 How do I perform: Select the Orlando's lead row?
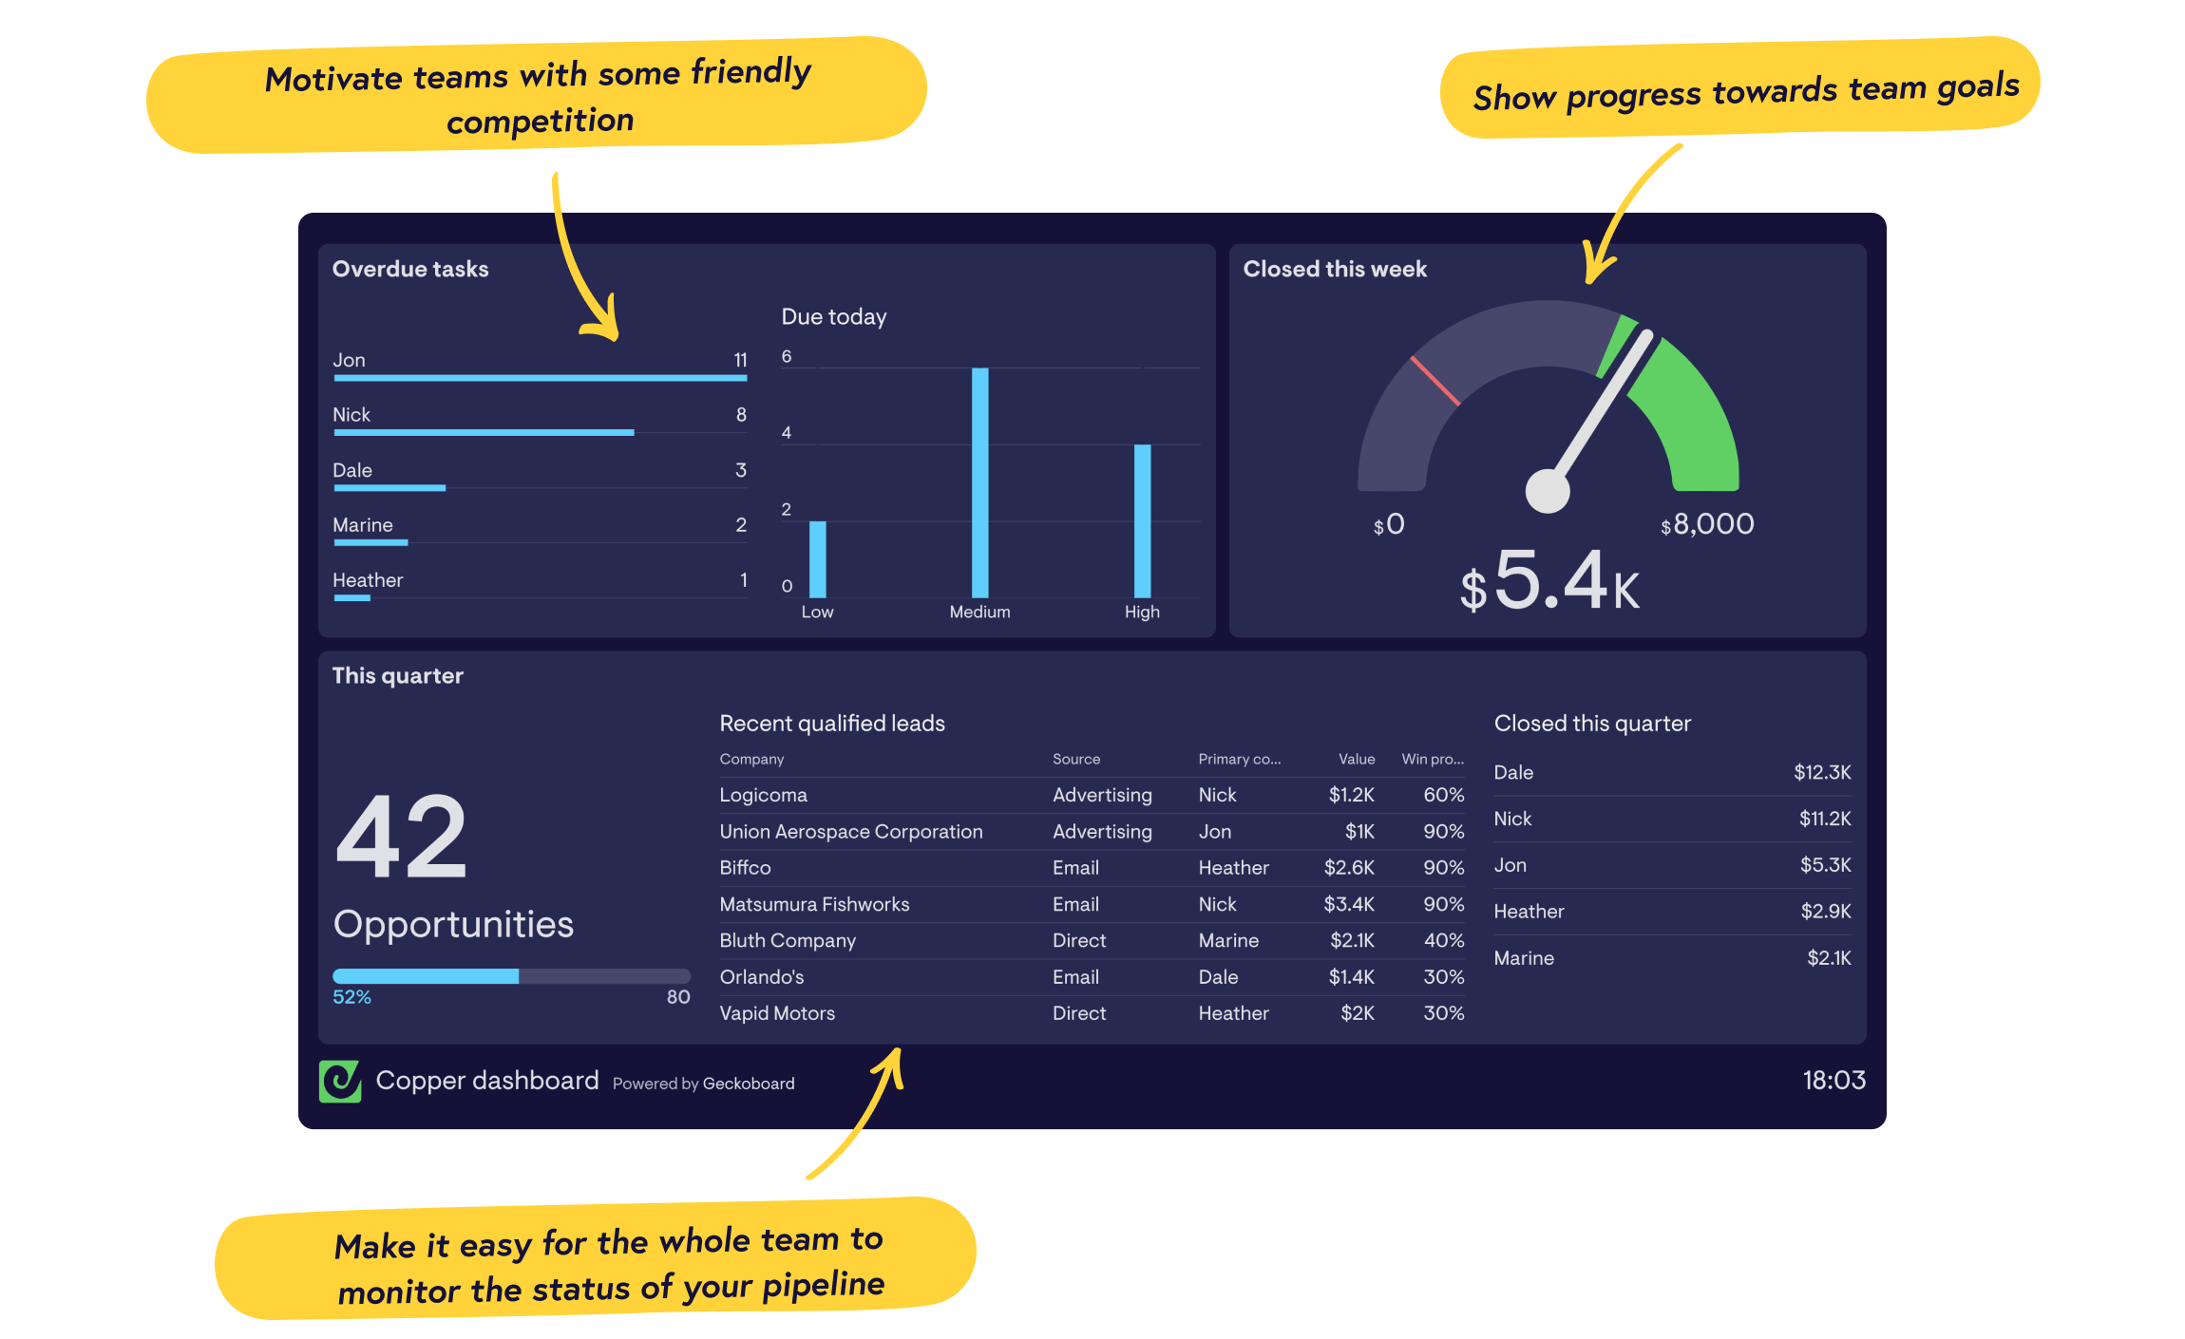1092,976
